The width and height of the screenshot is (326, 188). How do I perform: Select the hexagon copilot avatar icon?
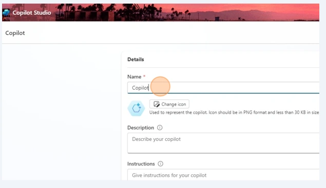(136, 108)
